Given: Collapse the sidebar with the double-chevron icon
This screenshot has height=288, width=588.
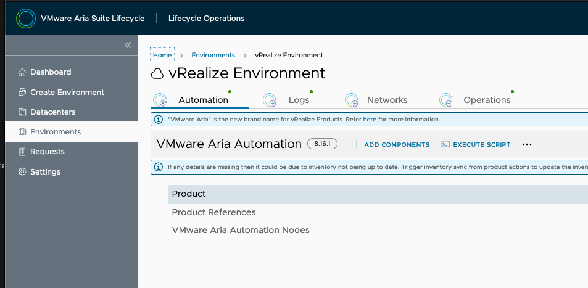Looking at the screenshot, I should [128, 45].
